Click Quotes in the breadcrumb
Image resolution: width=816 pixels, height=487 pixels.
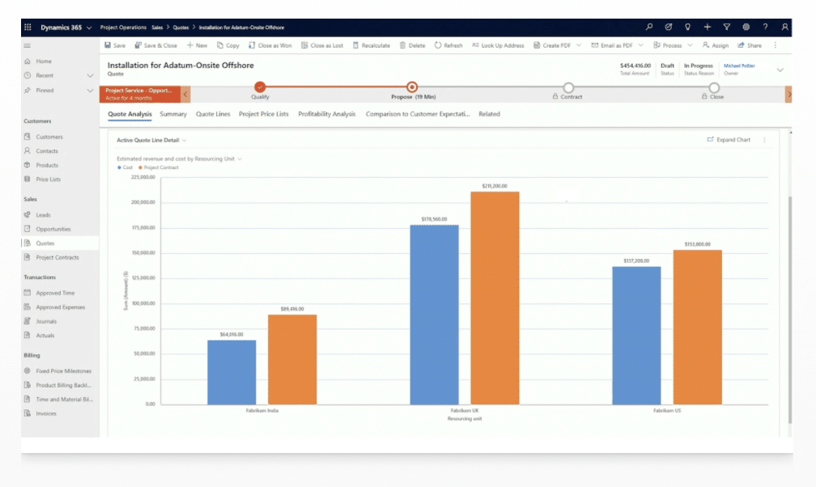coord(181,28)
